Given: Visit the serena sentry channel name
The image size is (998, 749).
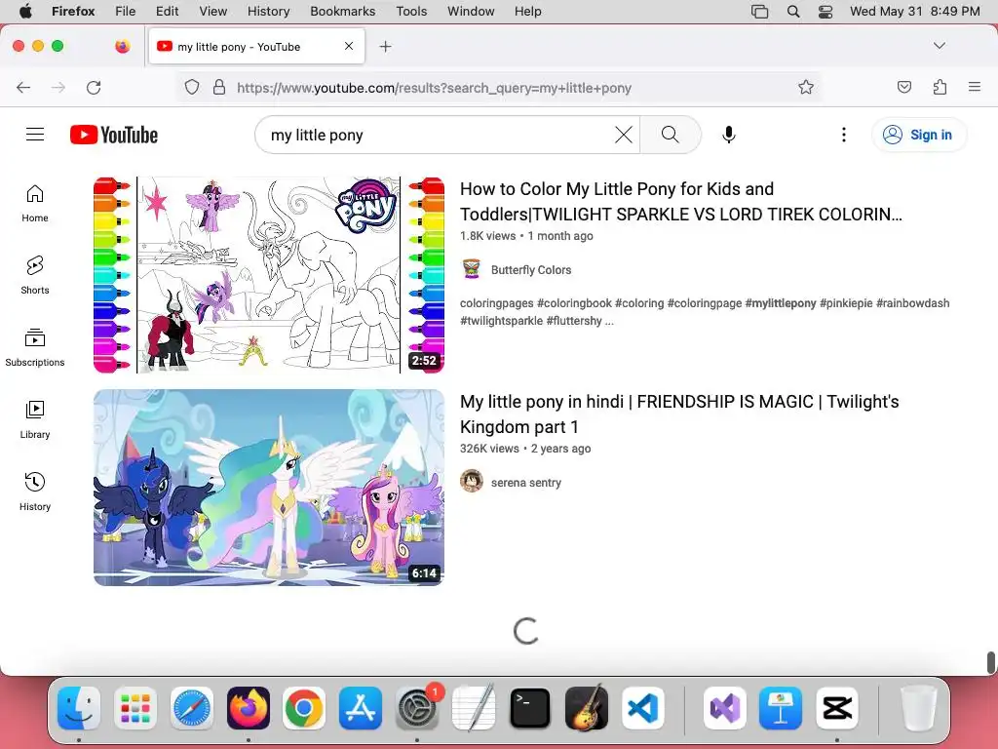Looking at the screenshot, I should point(525,482).
